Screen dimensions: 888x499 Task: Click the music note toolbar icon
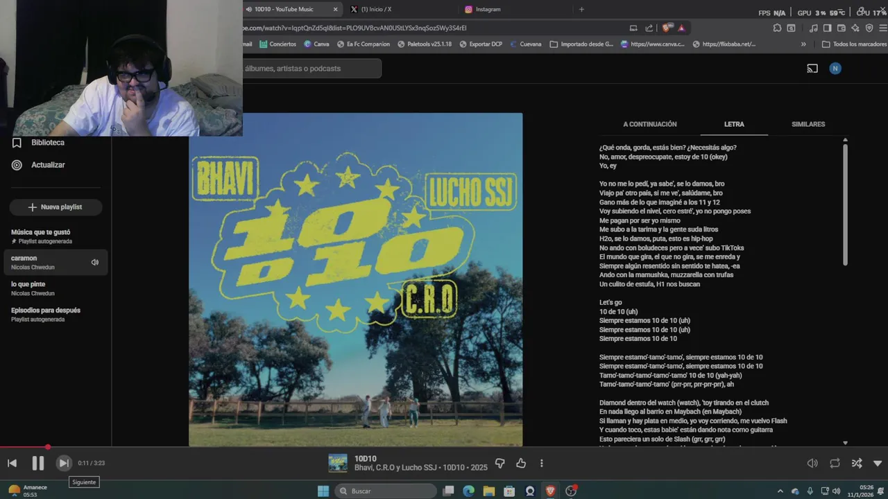(x=813, y=28)
